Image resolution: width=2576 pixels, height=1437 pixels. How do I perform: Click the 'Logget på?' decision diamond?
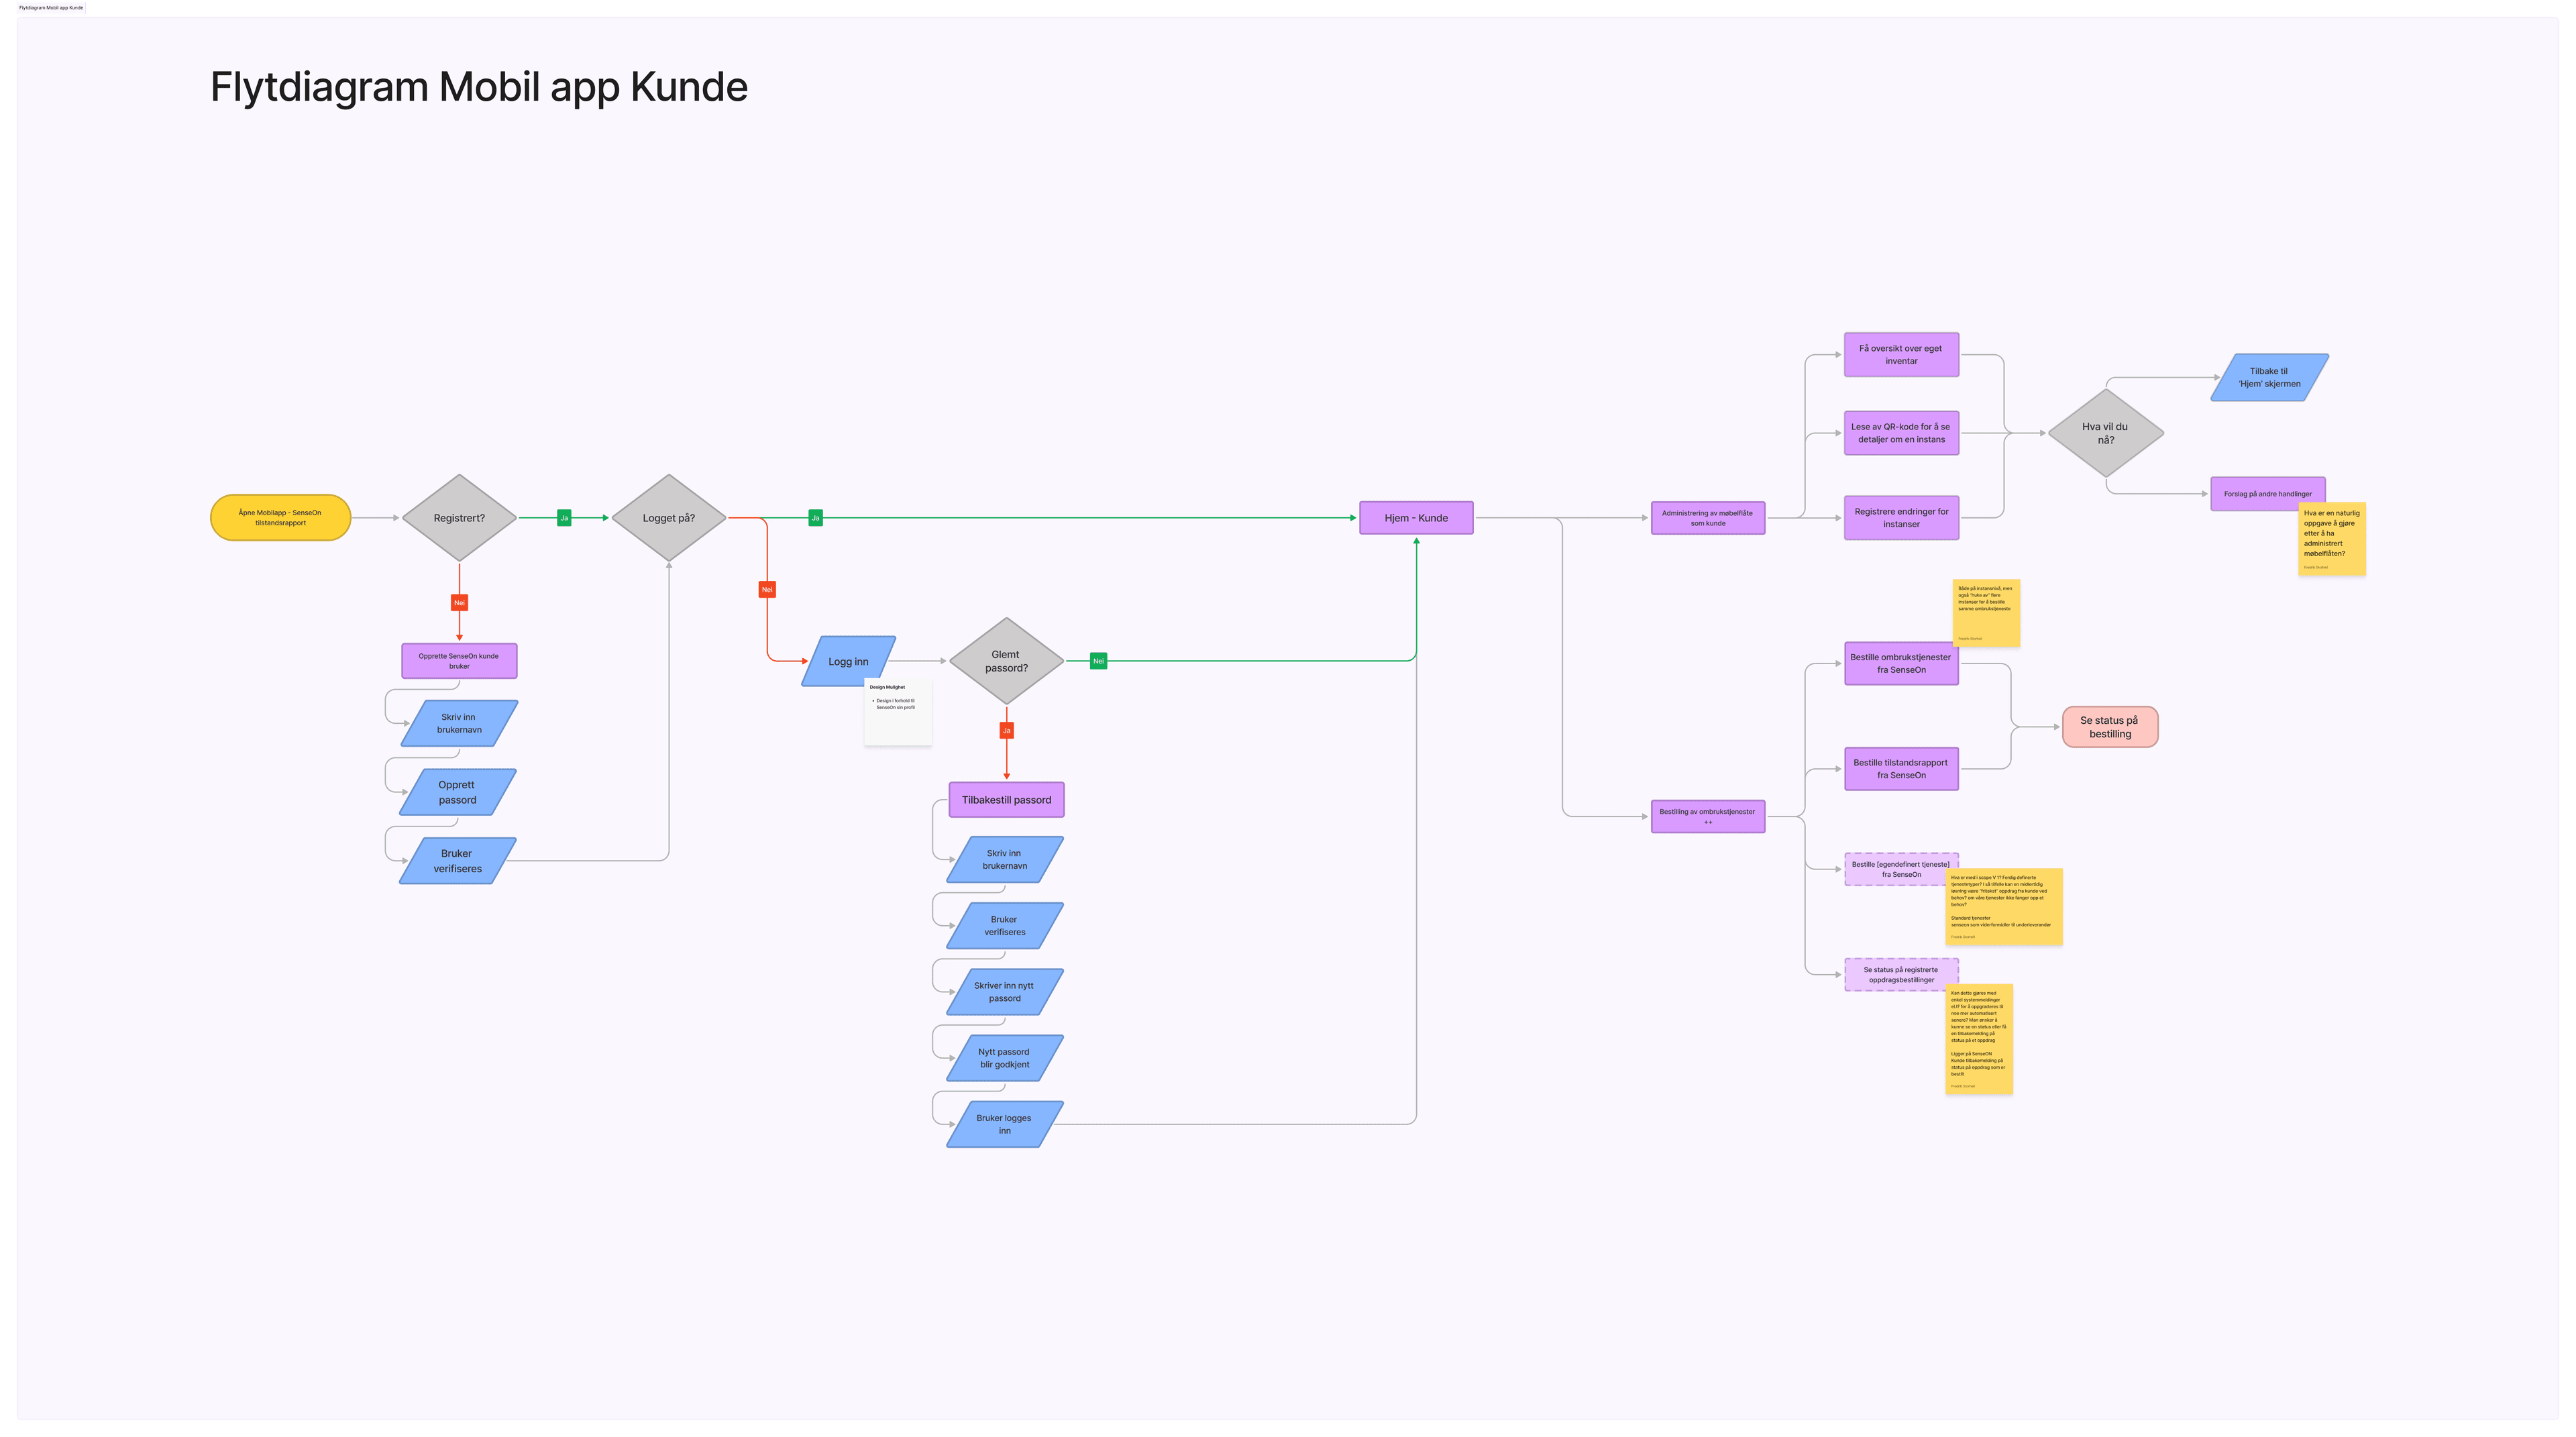(x=668, y=518)
